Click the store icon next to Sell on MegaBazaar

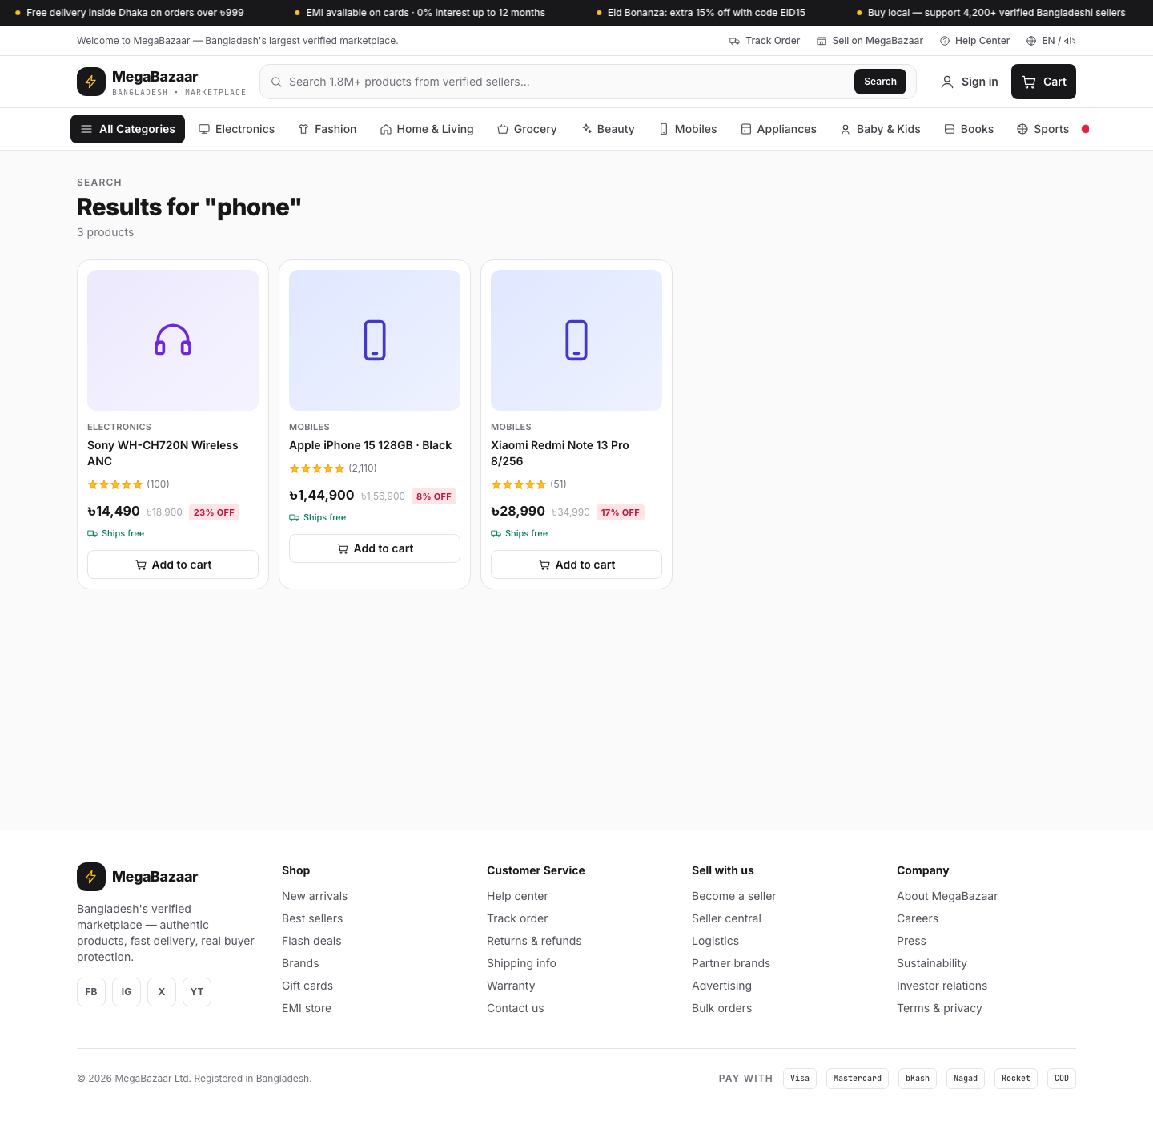click(x=822, y=41)
